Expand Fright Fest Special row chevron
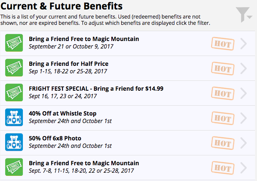Image resolution: width=257 pixels, height=181 pixels. [244, 93]
